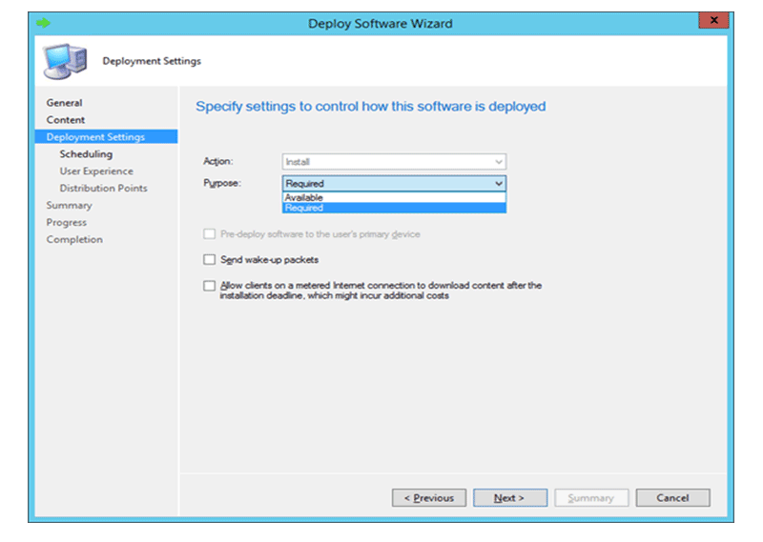Click the Purpose: label
Image resolution: width=763 pixels, height=542 pixels.
coord(222,183)
